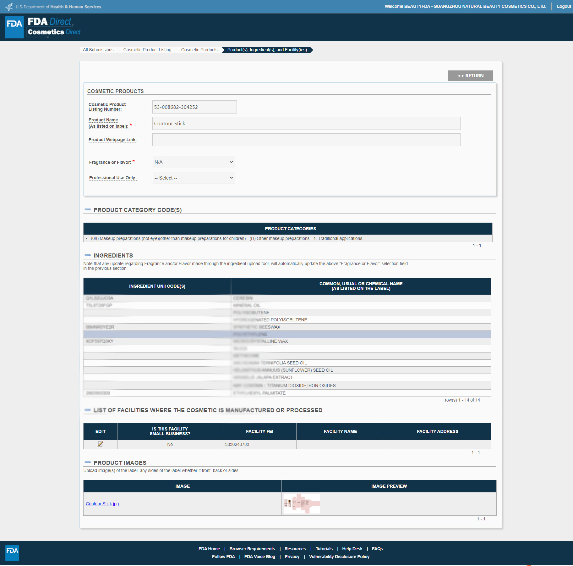Click the Image Preview column header

(x=389, y=486)
